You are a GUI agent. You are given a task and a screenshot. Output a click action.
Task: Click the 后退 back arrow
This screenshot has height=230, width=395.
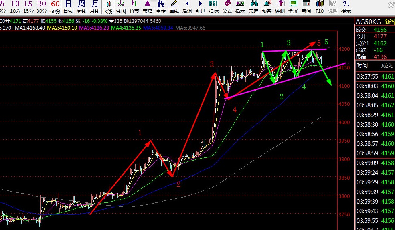(x=187, y=7)
